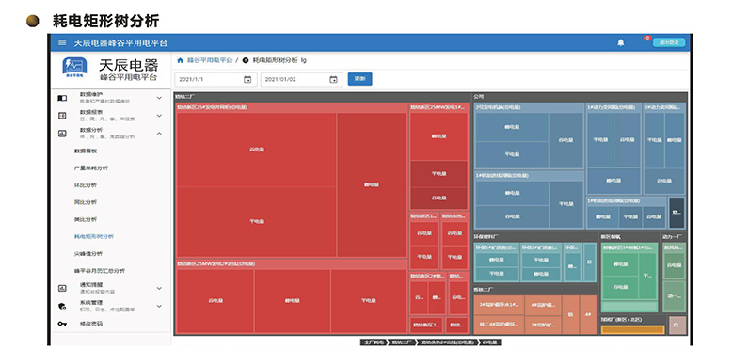Collapse the 数据分析 chevron

point(159,134)
